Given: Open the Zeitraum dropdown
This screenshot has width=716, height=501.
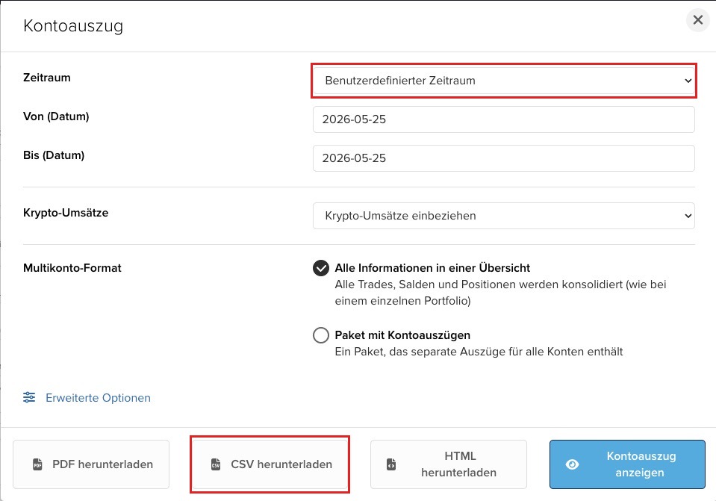Looking at the screenshot, I should click(x=504, y=81).
